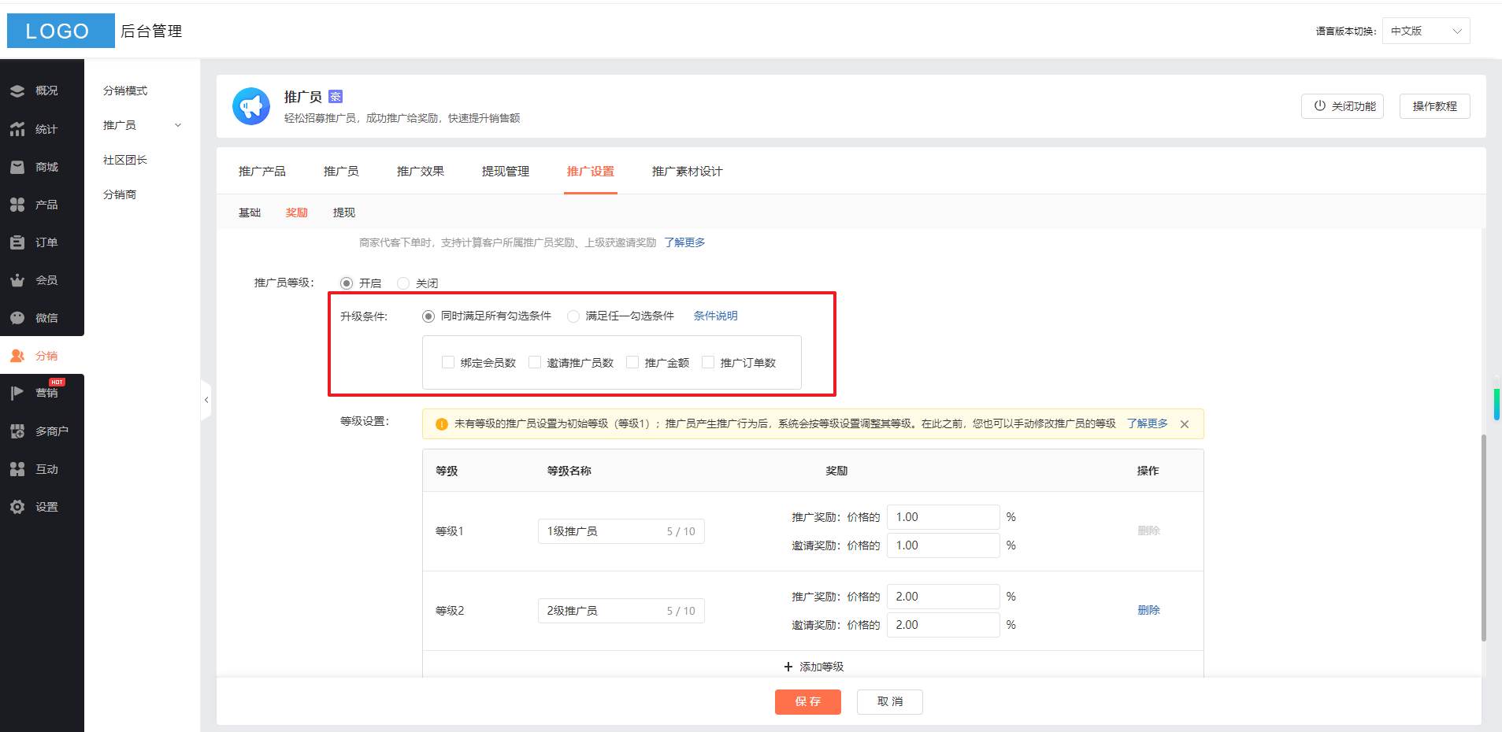1502x732 pixels.
Task: Switch to the 基础 sub-tab
Action: 250,213
